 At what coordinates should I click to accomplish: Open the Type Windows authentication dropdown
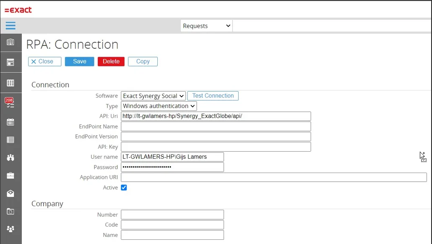pyautogui.click(x=159, y=106)
